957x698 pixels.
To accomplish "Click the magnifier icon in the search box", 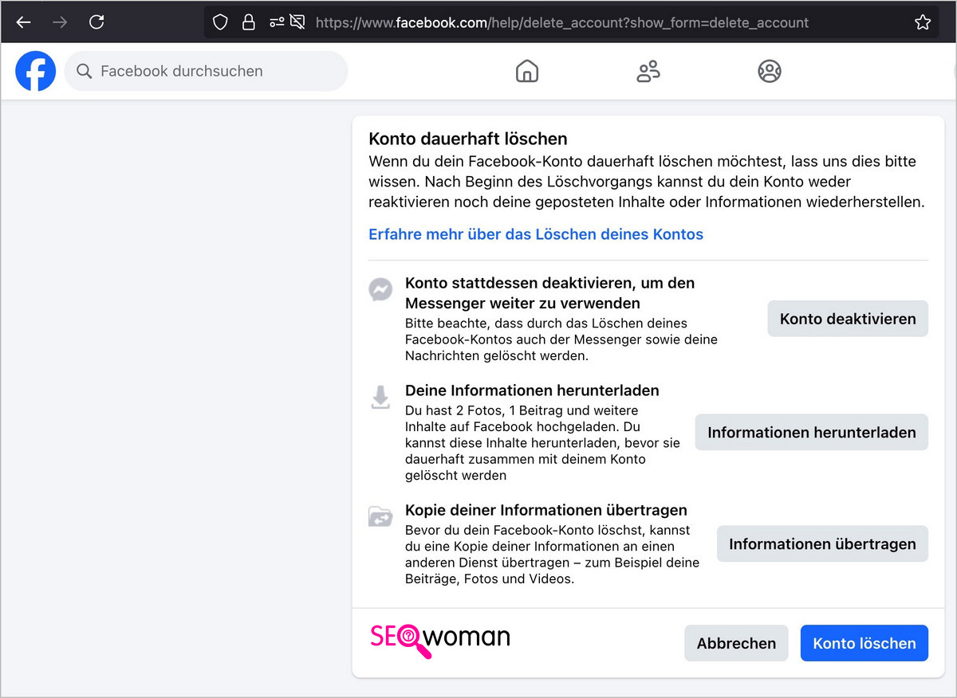I will [x=85, y=71].
